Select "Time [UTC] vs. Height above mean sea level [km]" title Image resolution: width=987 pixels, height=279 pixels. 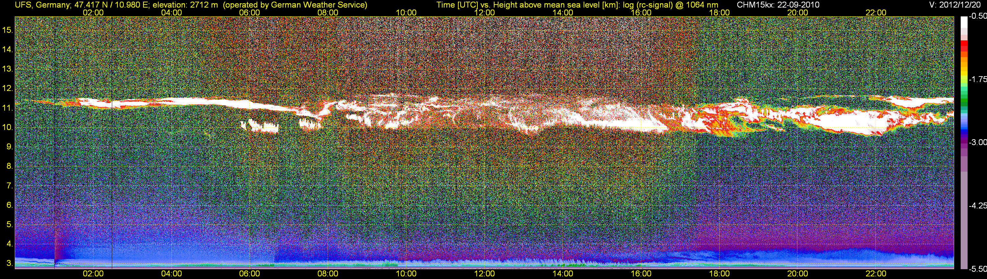(527, 5)
